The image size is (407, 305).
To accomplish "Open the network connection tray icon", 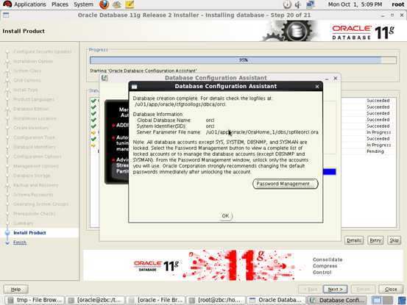I will [311, 4].
